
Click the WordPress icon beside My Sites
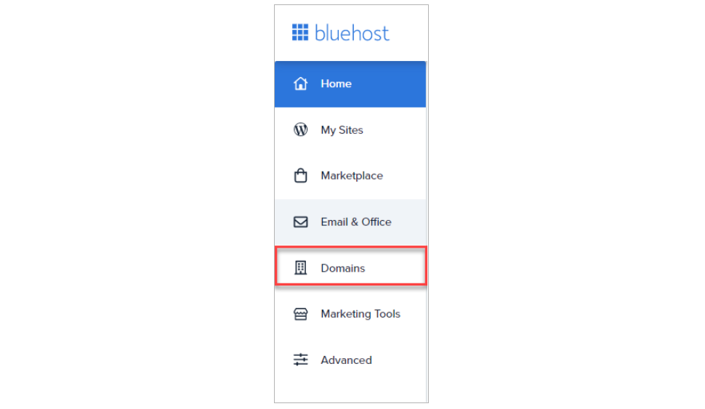coord(300,130)
